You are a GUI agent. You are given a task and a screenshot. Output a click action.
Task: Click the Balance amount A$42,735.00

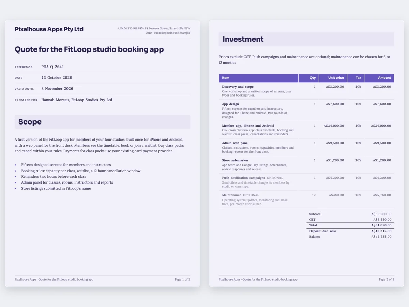(381, 237)
